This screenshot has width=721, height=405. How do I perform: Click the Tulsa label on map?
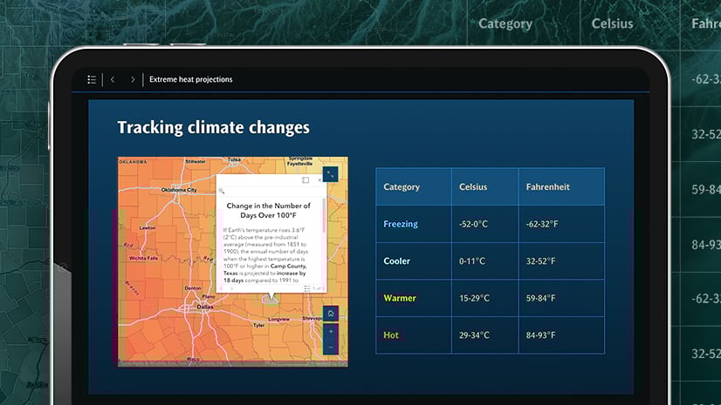tap(234, 159)
